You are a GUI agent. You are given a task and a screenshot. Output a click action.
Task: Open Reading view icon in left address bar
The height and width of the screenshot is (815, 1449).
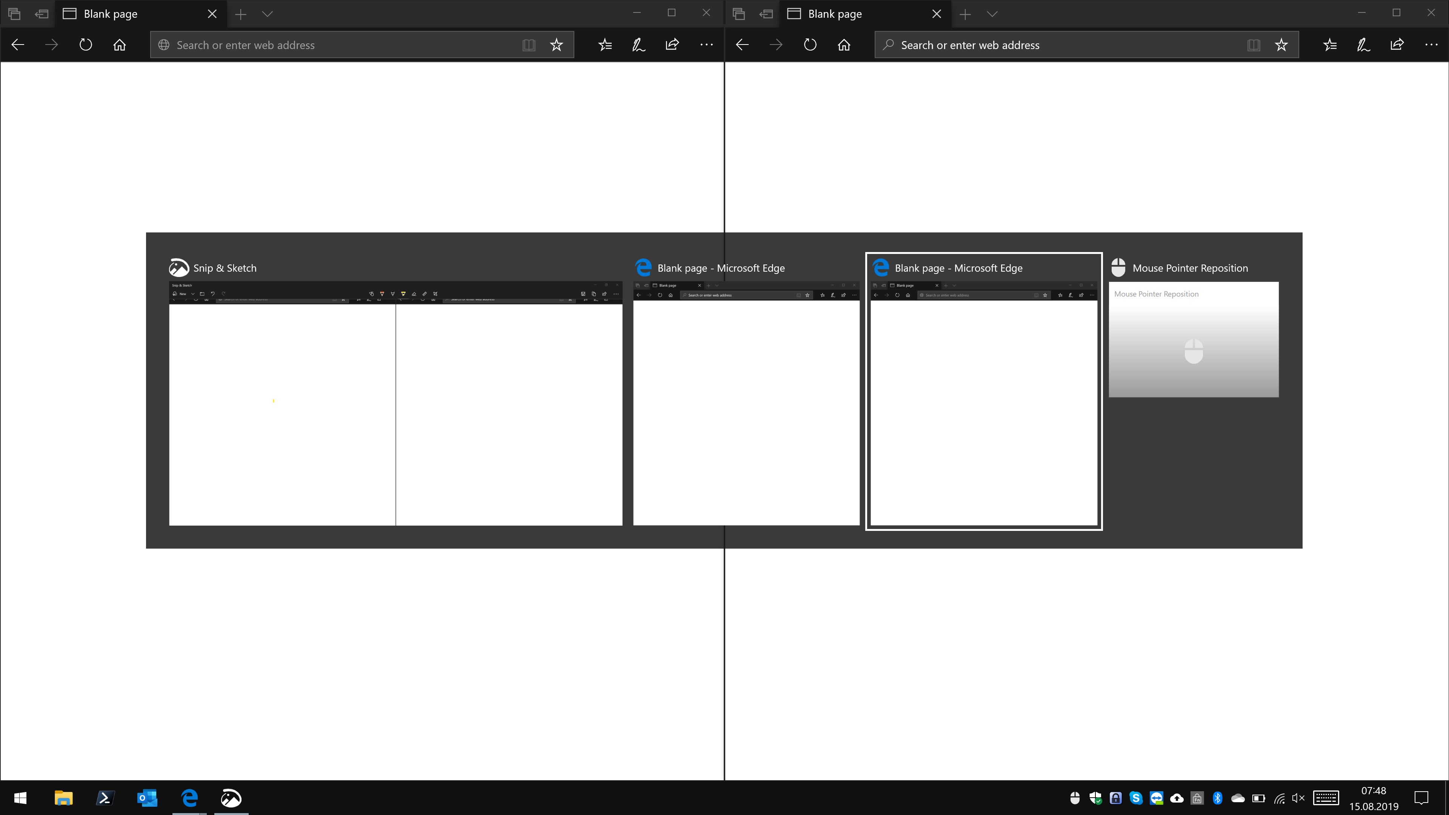point(529,45)
